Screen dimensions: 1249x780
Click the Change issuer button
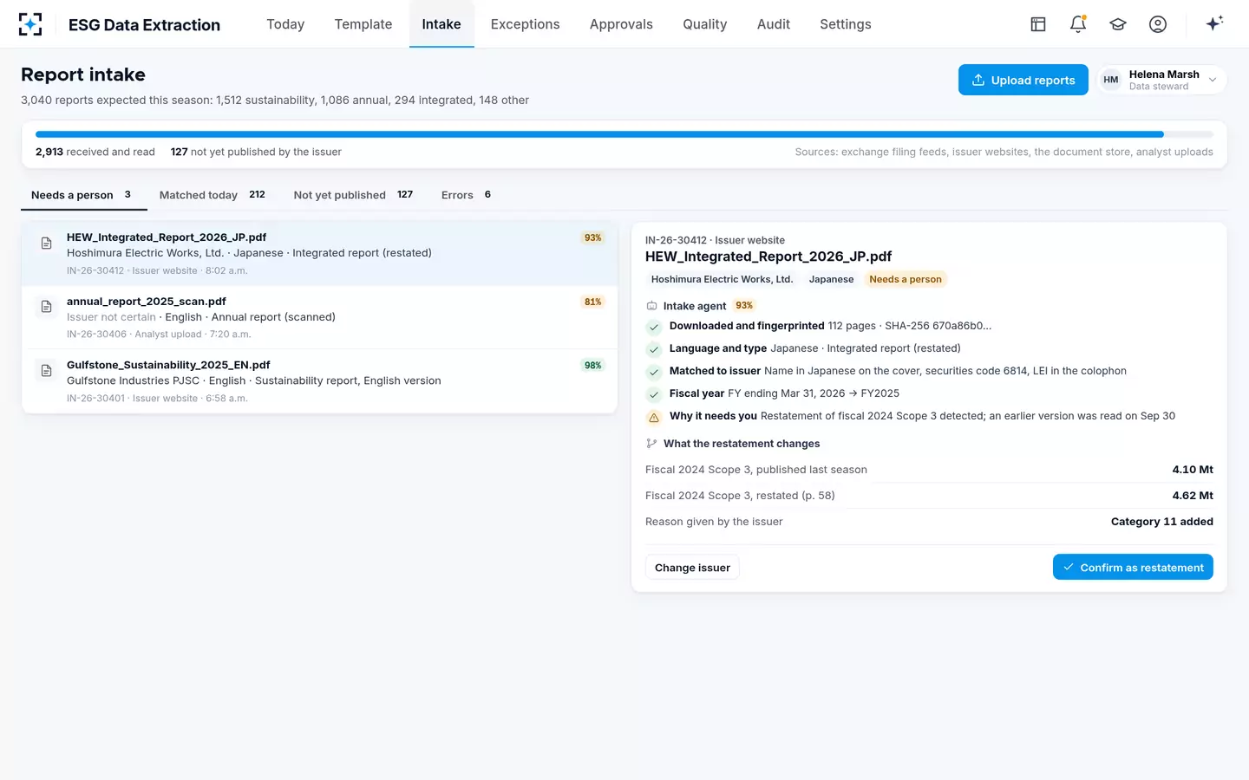pos(692,568)
